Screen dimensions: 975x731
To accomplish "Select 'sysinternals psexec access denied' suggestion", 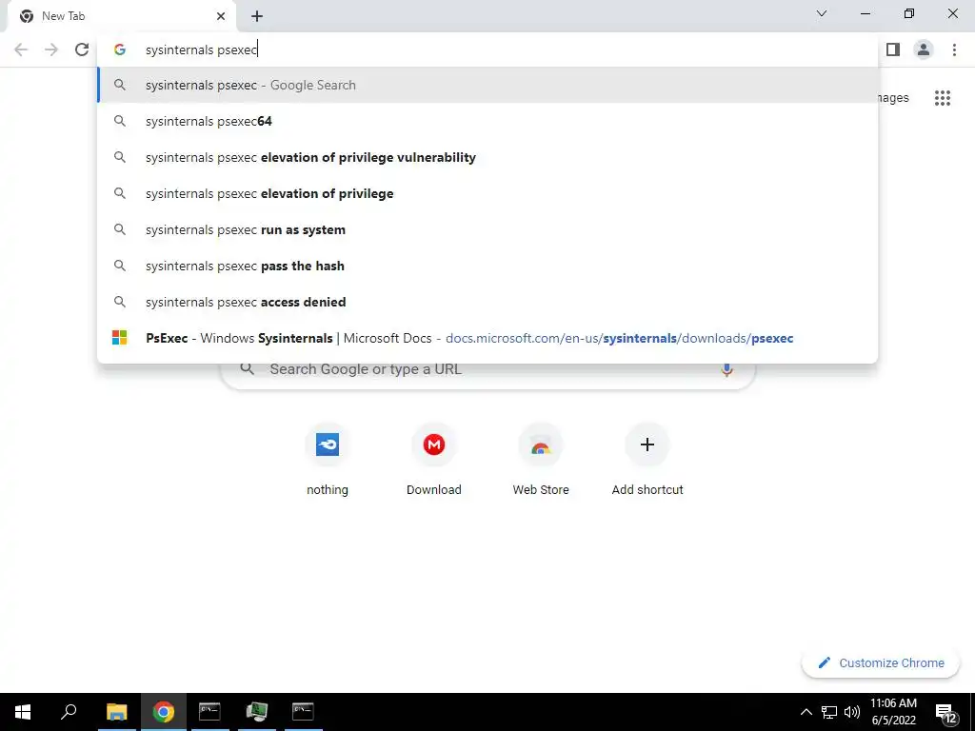I will tap(487, 302).
